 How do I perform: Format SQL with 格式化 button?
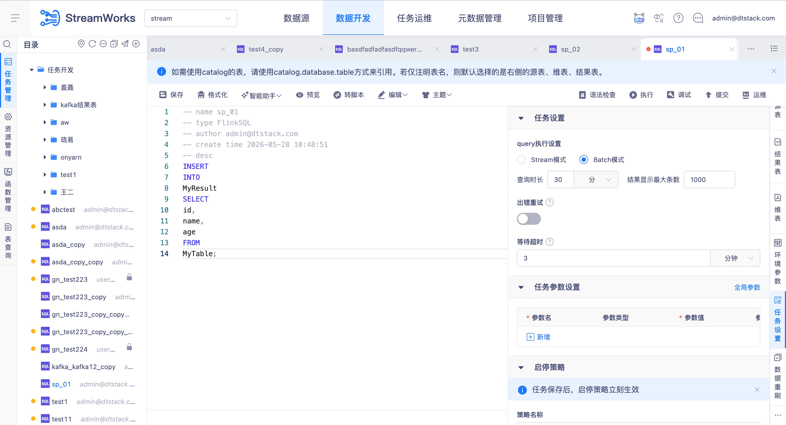point(212,95)
